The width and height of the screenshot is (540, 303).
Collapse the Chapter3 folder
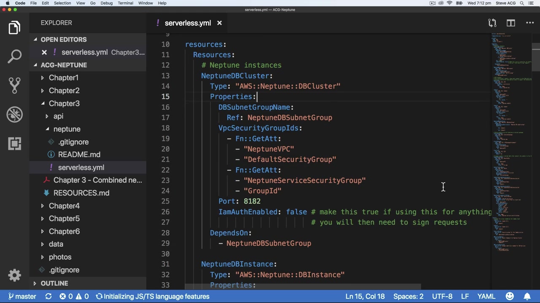point(64,104)
